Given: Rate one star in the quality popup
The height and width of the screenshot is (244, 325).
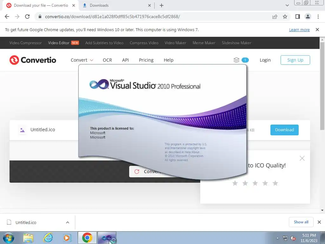Looking at the screenshot, I should [235, 183].
